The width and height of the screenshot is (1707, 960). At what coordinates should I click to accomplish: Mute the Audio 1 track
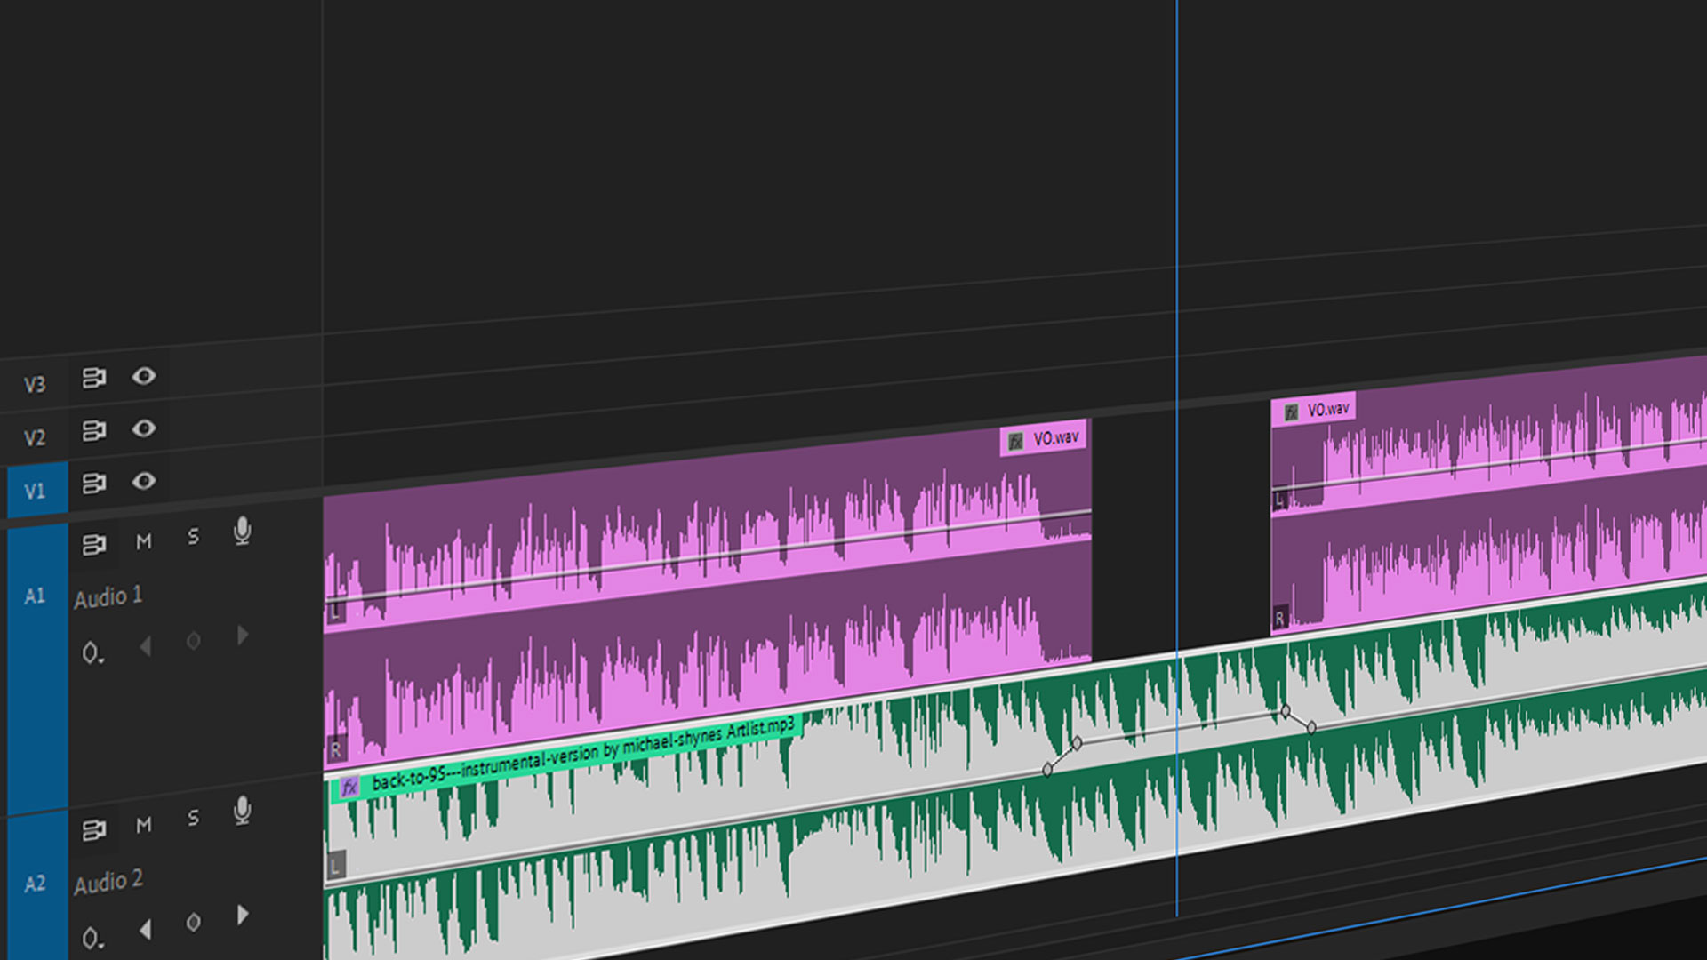coord(144,541)
